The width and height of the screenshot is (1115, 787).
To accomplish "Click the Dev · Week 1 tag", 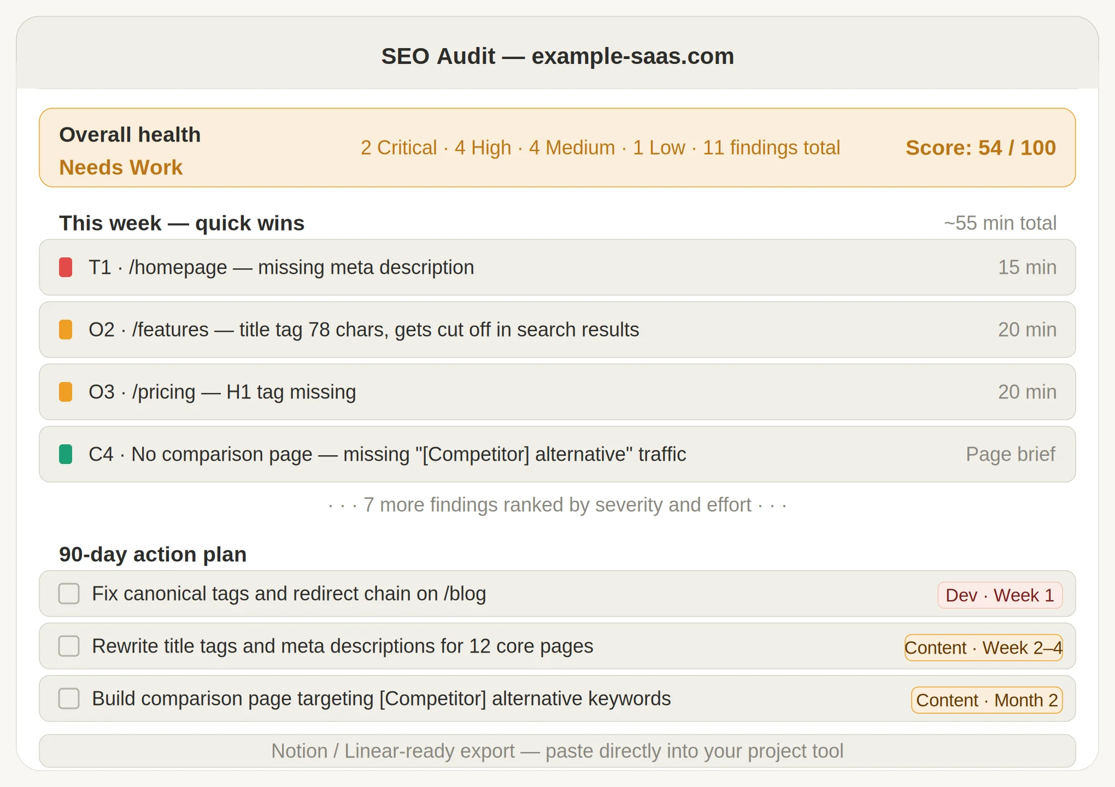I will [x=1000, y=595].
